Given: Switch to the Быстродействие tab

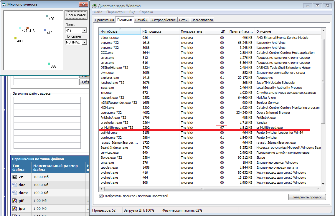Looking at the screenshot, I should 163,20.
